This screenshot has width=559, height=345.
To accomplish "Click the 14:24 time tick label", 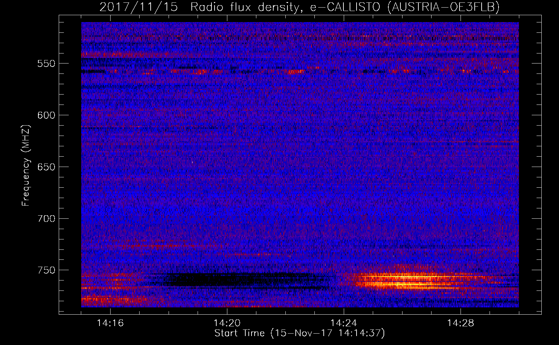I will (x=344, y=323).
